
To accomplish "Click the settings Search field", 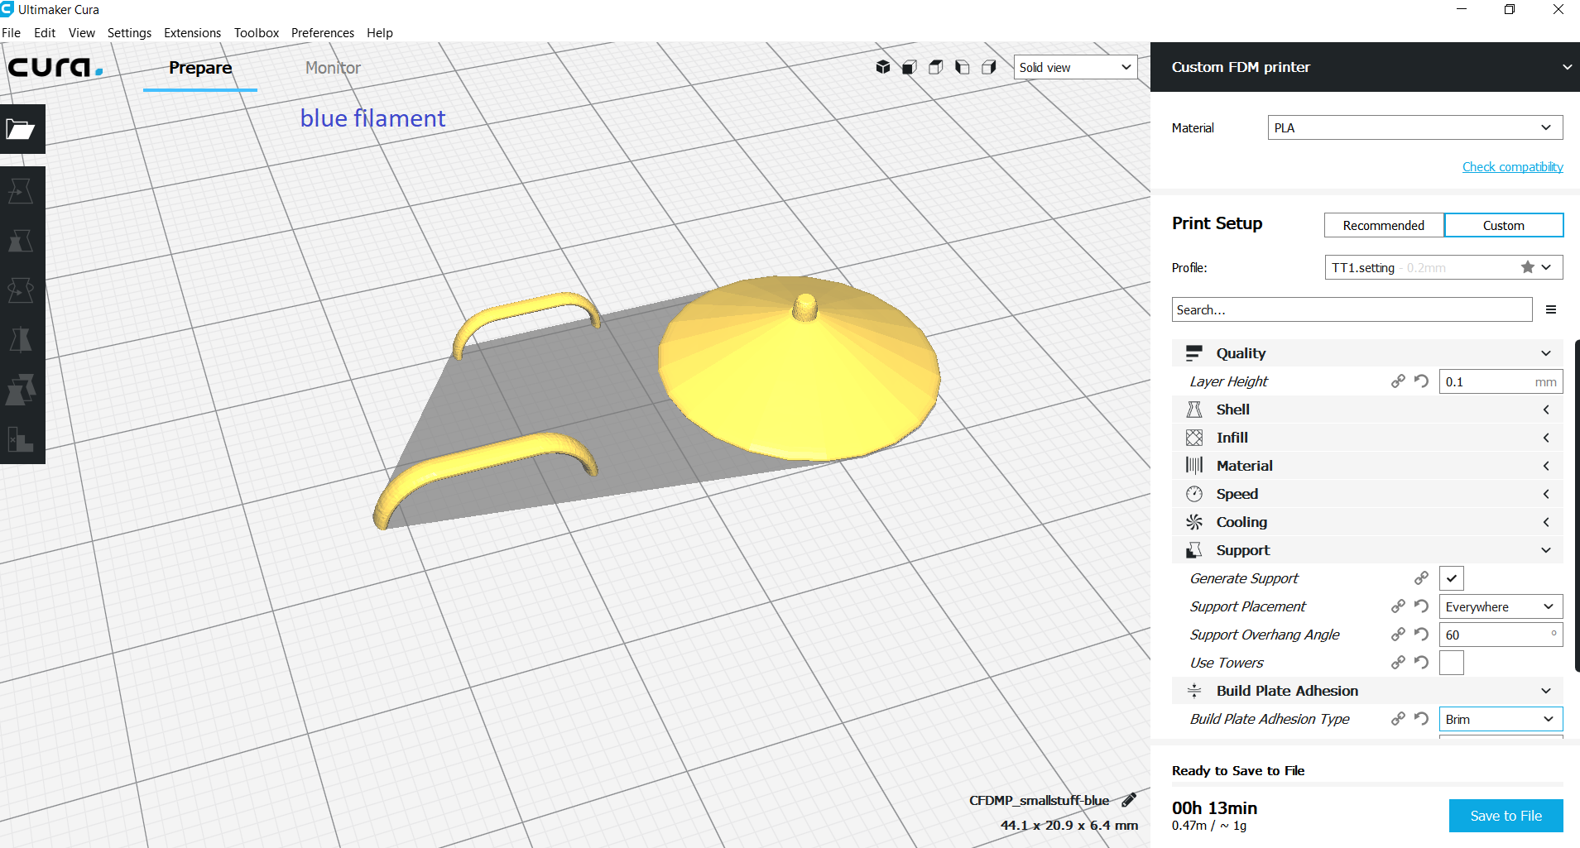I will pyautogui.click(x=1352, y=309).
